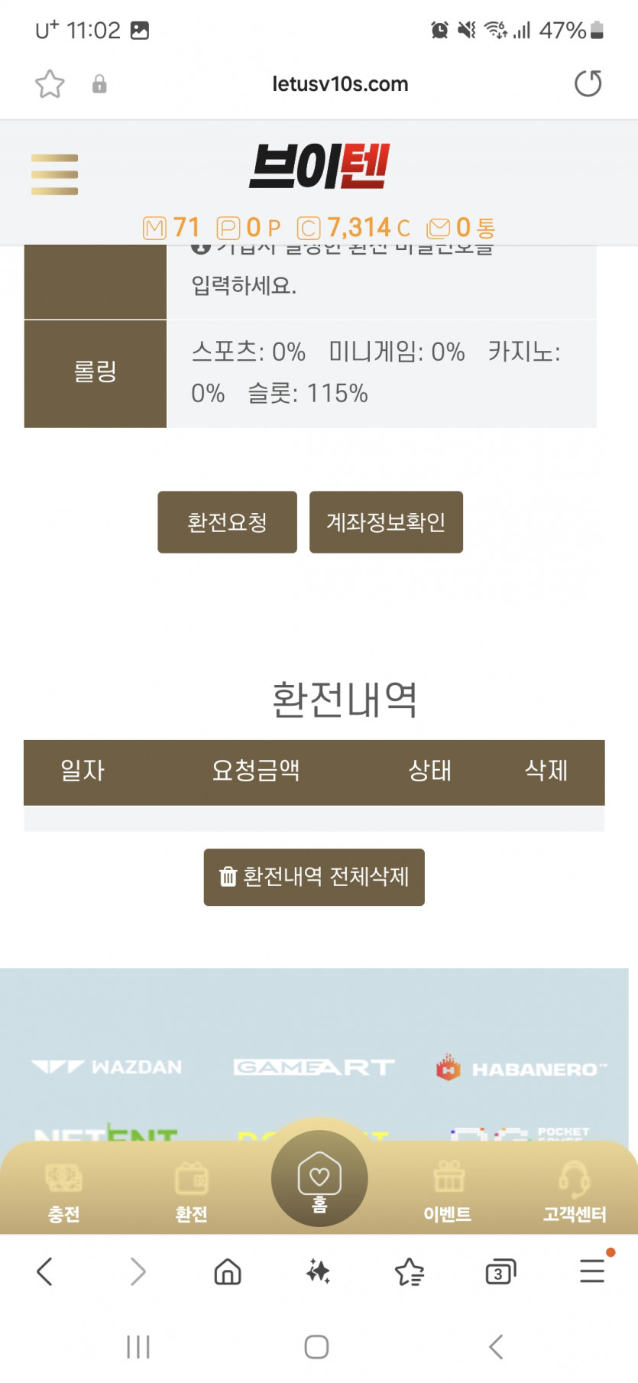
Task: Tap the 홈 home circle button
Action: 319,1178
